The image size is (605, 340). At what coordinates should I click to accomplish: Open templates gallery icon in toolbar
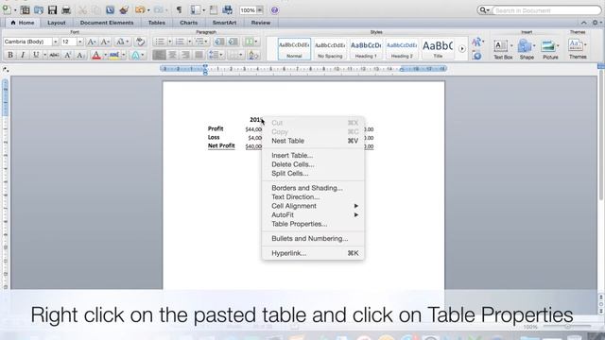[26, 10]
